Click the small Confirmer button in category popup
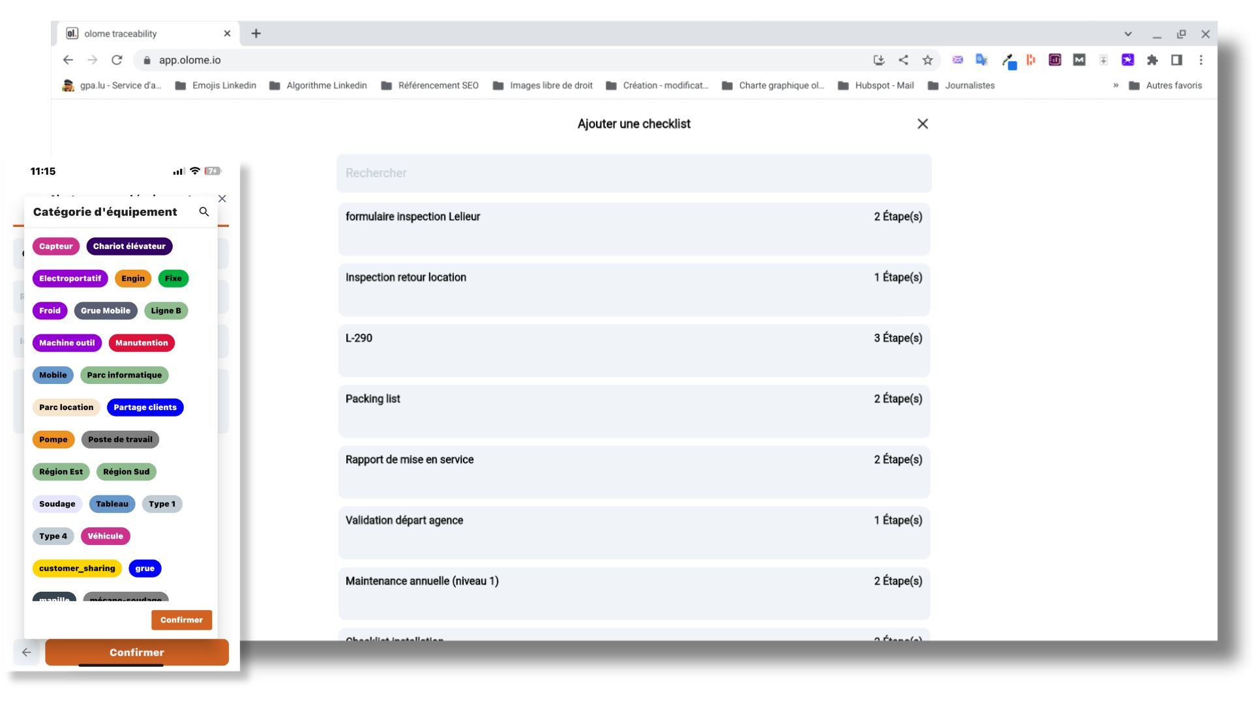This screenshot has width=1252, height=704. click(x=181, y=620)
